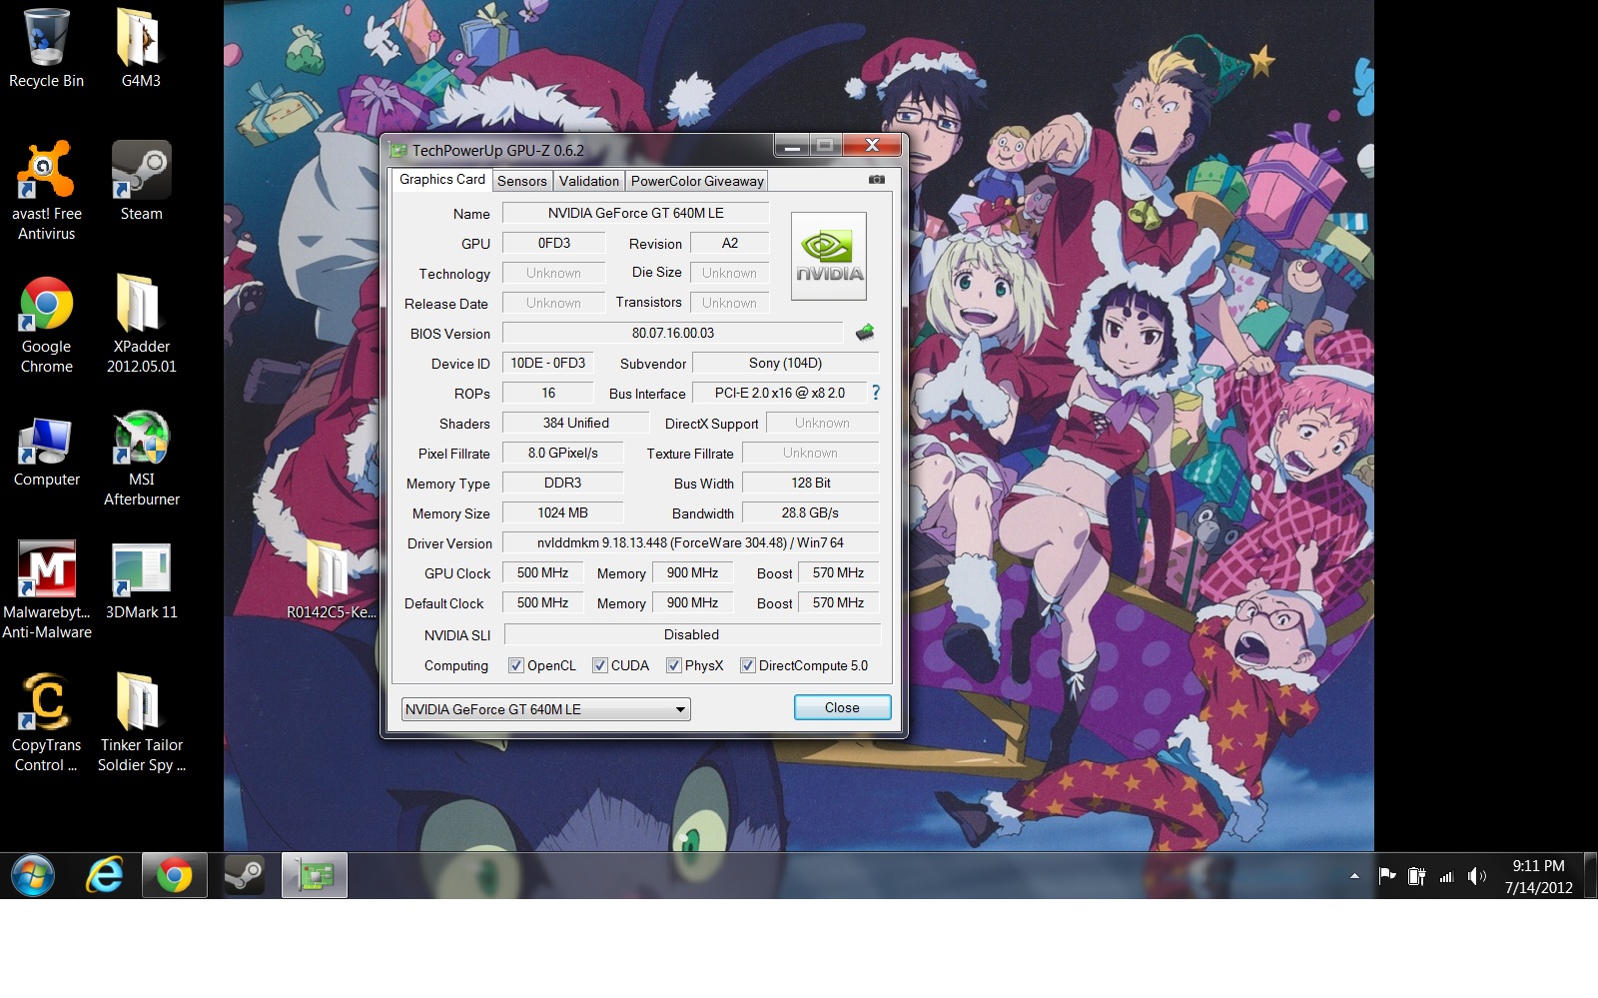Open Google Chrome desktop shortcut
This screenshot has width=1598, height=998.
click(x=46, y=324)
